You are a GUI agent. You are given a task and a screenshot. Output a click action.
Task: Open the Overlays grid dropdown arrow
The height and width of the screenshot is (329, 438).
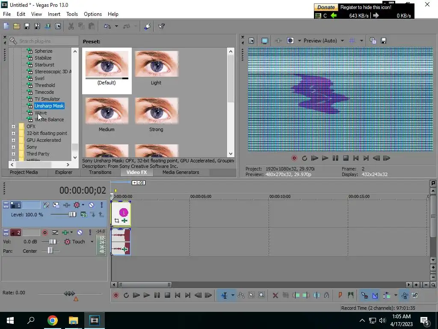click(x=361, y=41)
